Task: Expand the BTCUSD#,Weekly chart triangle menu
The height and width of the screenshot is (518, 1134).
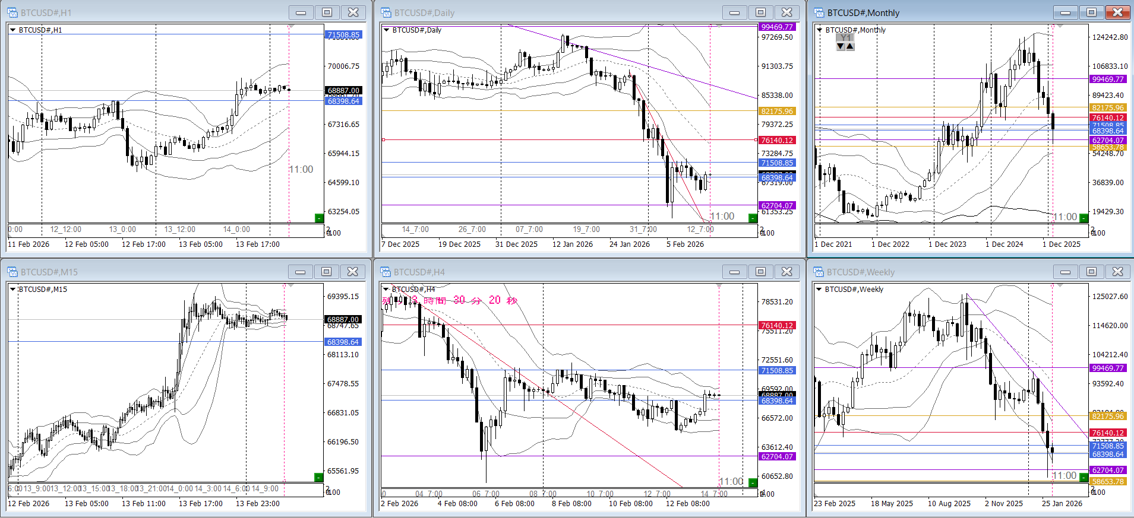Action: 819,290
